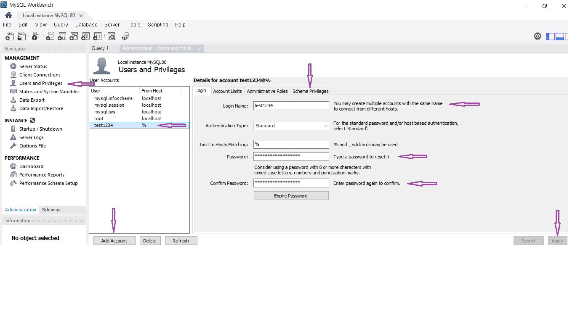Click the Server Status icon
Image resolution: width=575 pixels, height=321 pixels.
pos(13,66)
